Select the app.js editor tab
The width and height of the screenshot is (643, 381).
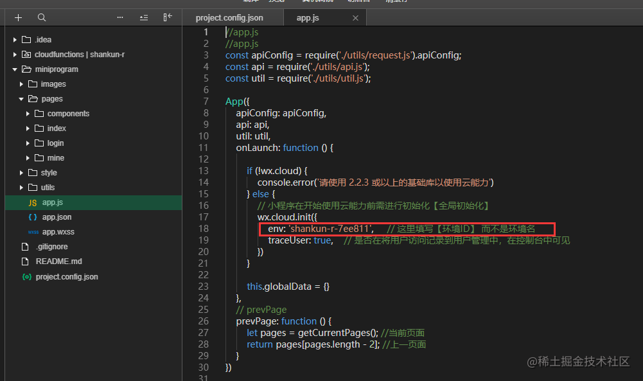tap(308, 18)
